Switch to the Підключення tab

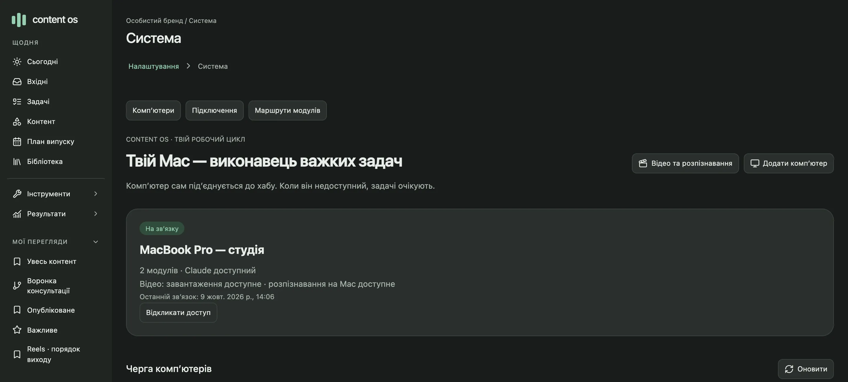tap(214, 110)
